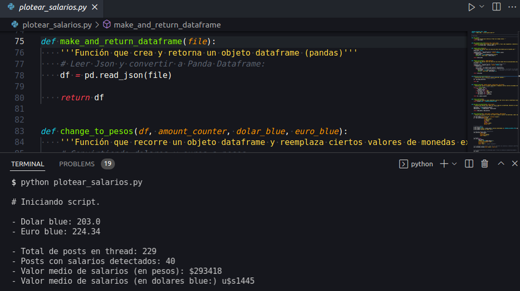Viewport: 520px width, 291px height.
Task: Click 'Total de posts en thread: 229' line
Action: pos(84,251)
